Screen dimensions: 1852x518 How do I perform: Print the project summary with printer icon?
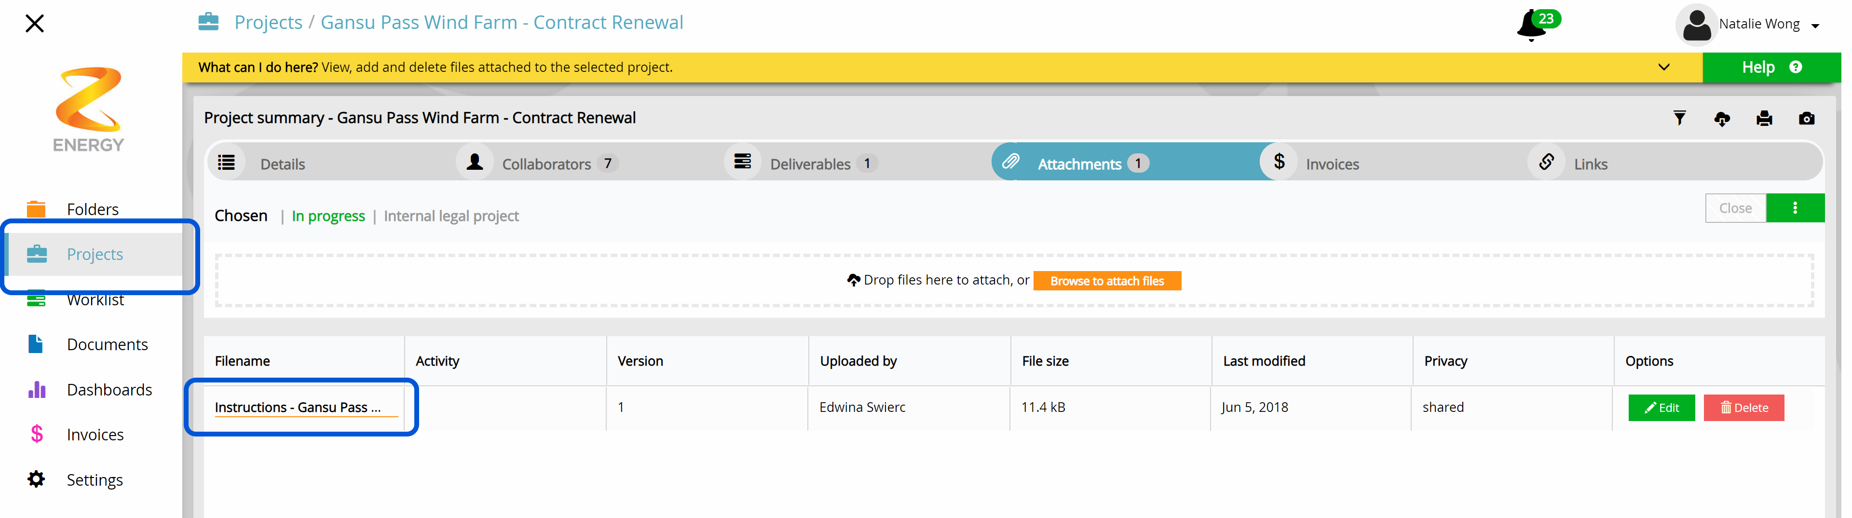pos(1764,119)
